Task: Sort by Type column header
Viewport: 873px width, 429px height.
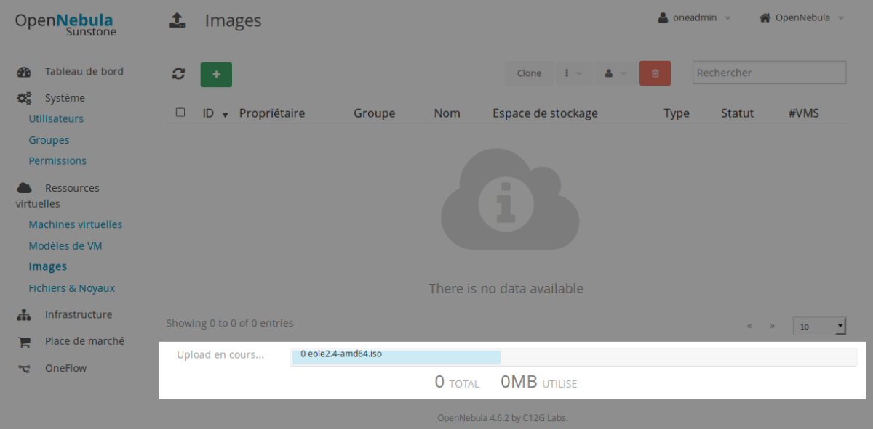Action: pyautogui.click(x=677, y=113)
